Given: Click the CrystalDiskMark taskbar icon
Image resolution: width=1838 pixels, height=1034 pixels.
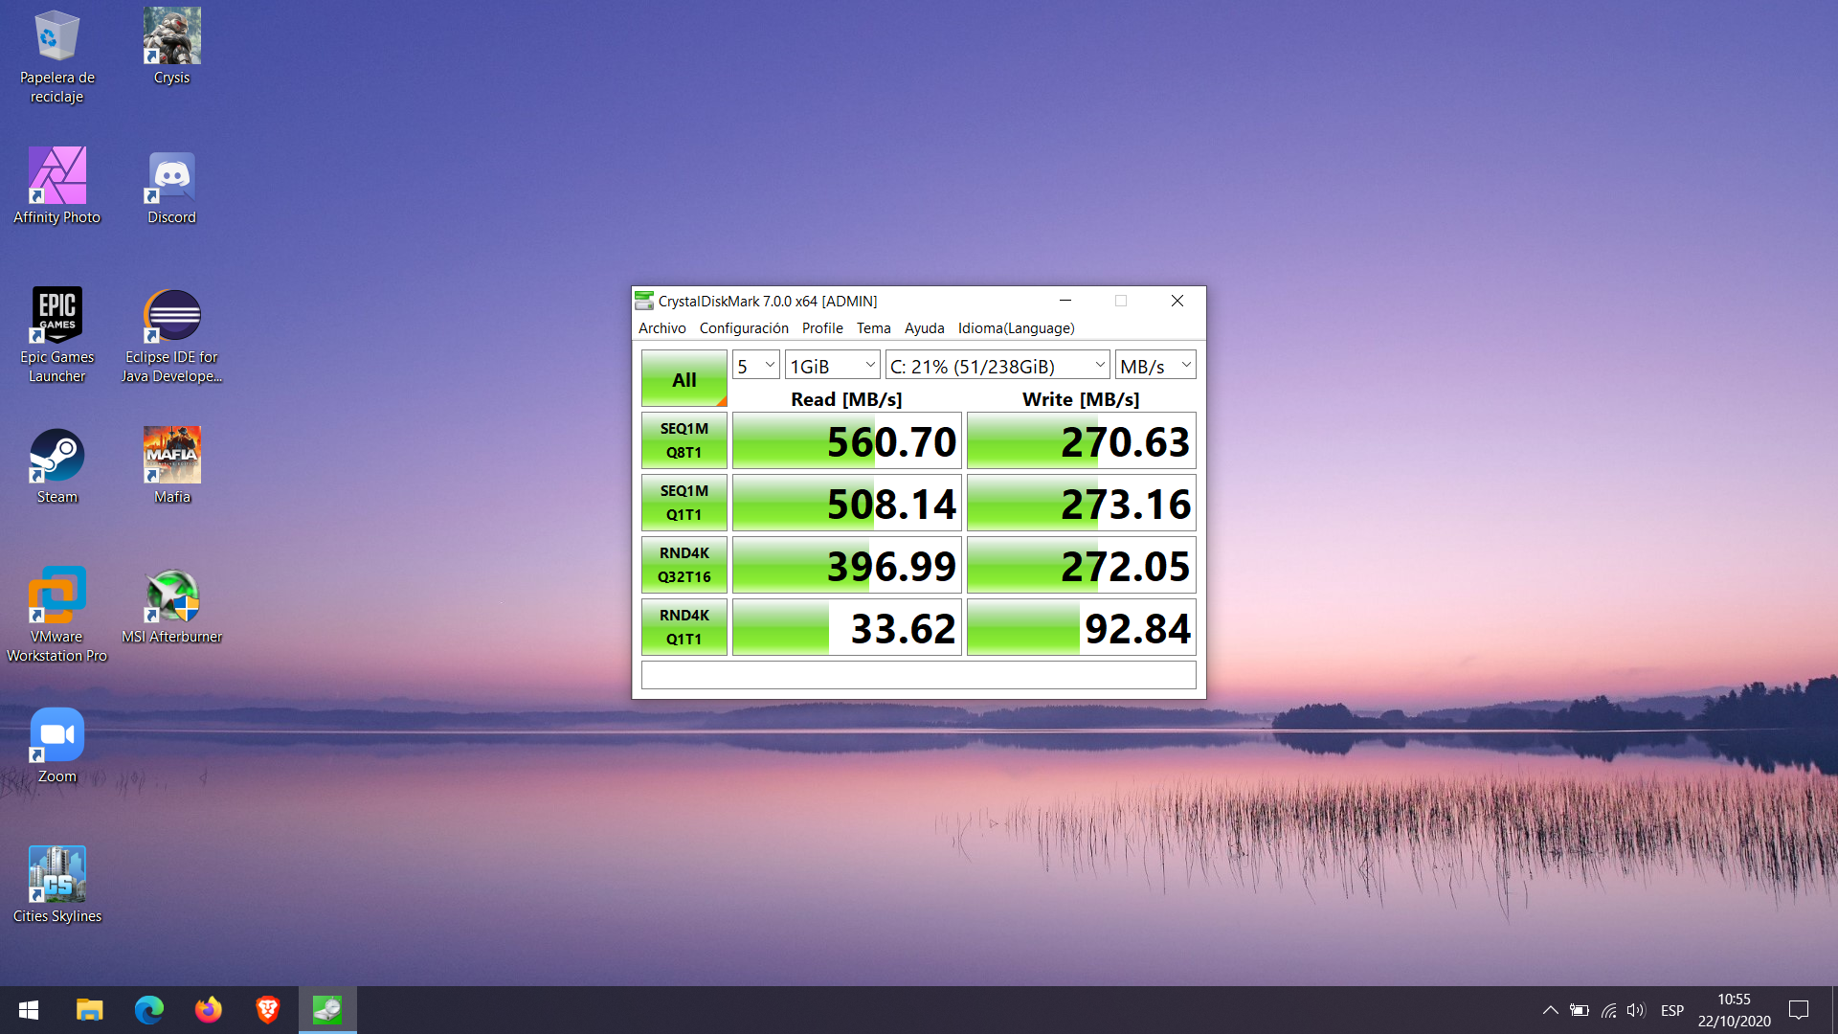Looking at the screenshot, I should pyautogui.click(x=327, y=1009).
